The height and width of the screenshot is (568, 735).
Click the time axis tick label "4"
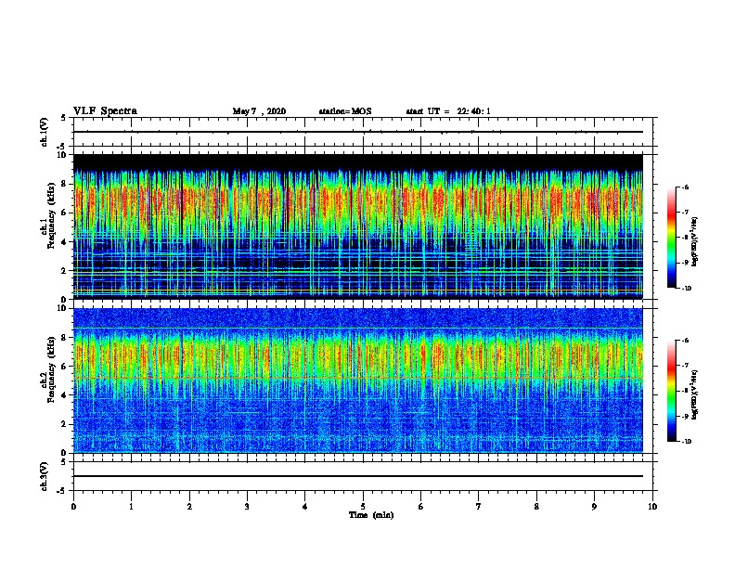pos(305,507)
